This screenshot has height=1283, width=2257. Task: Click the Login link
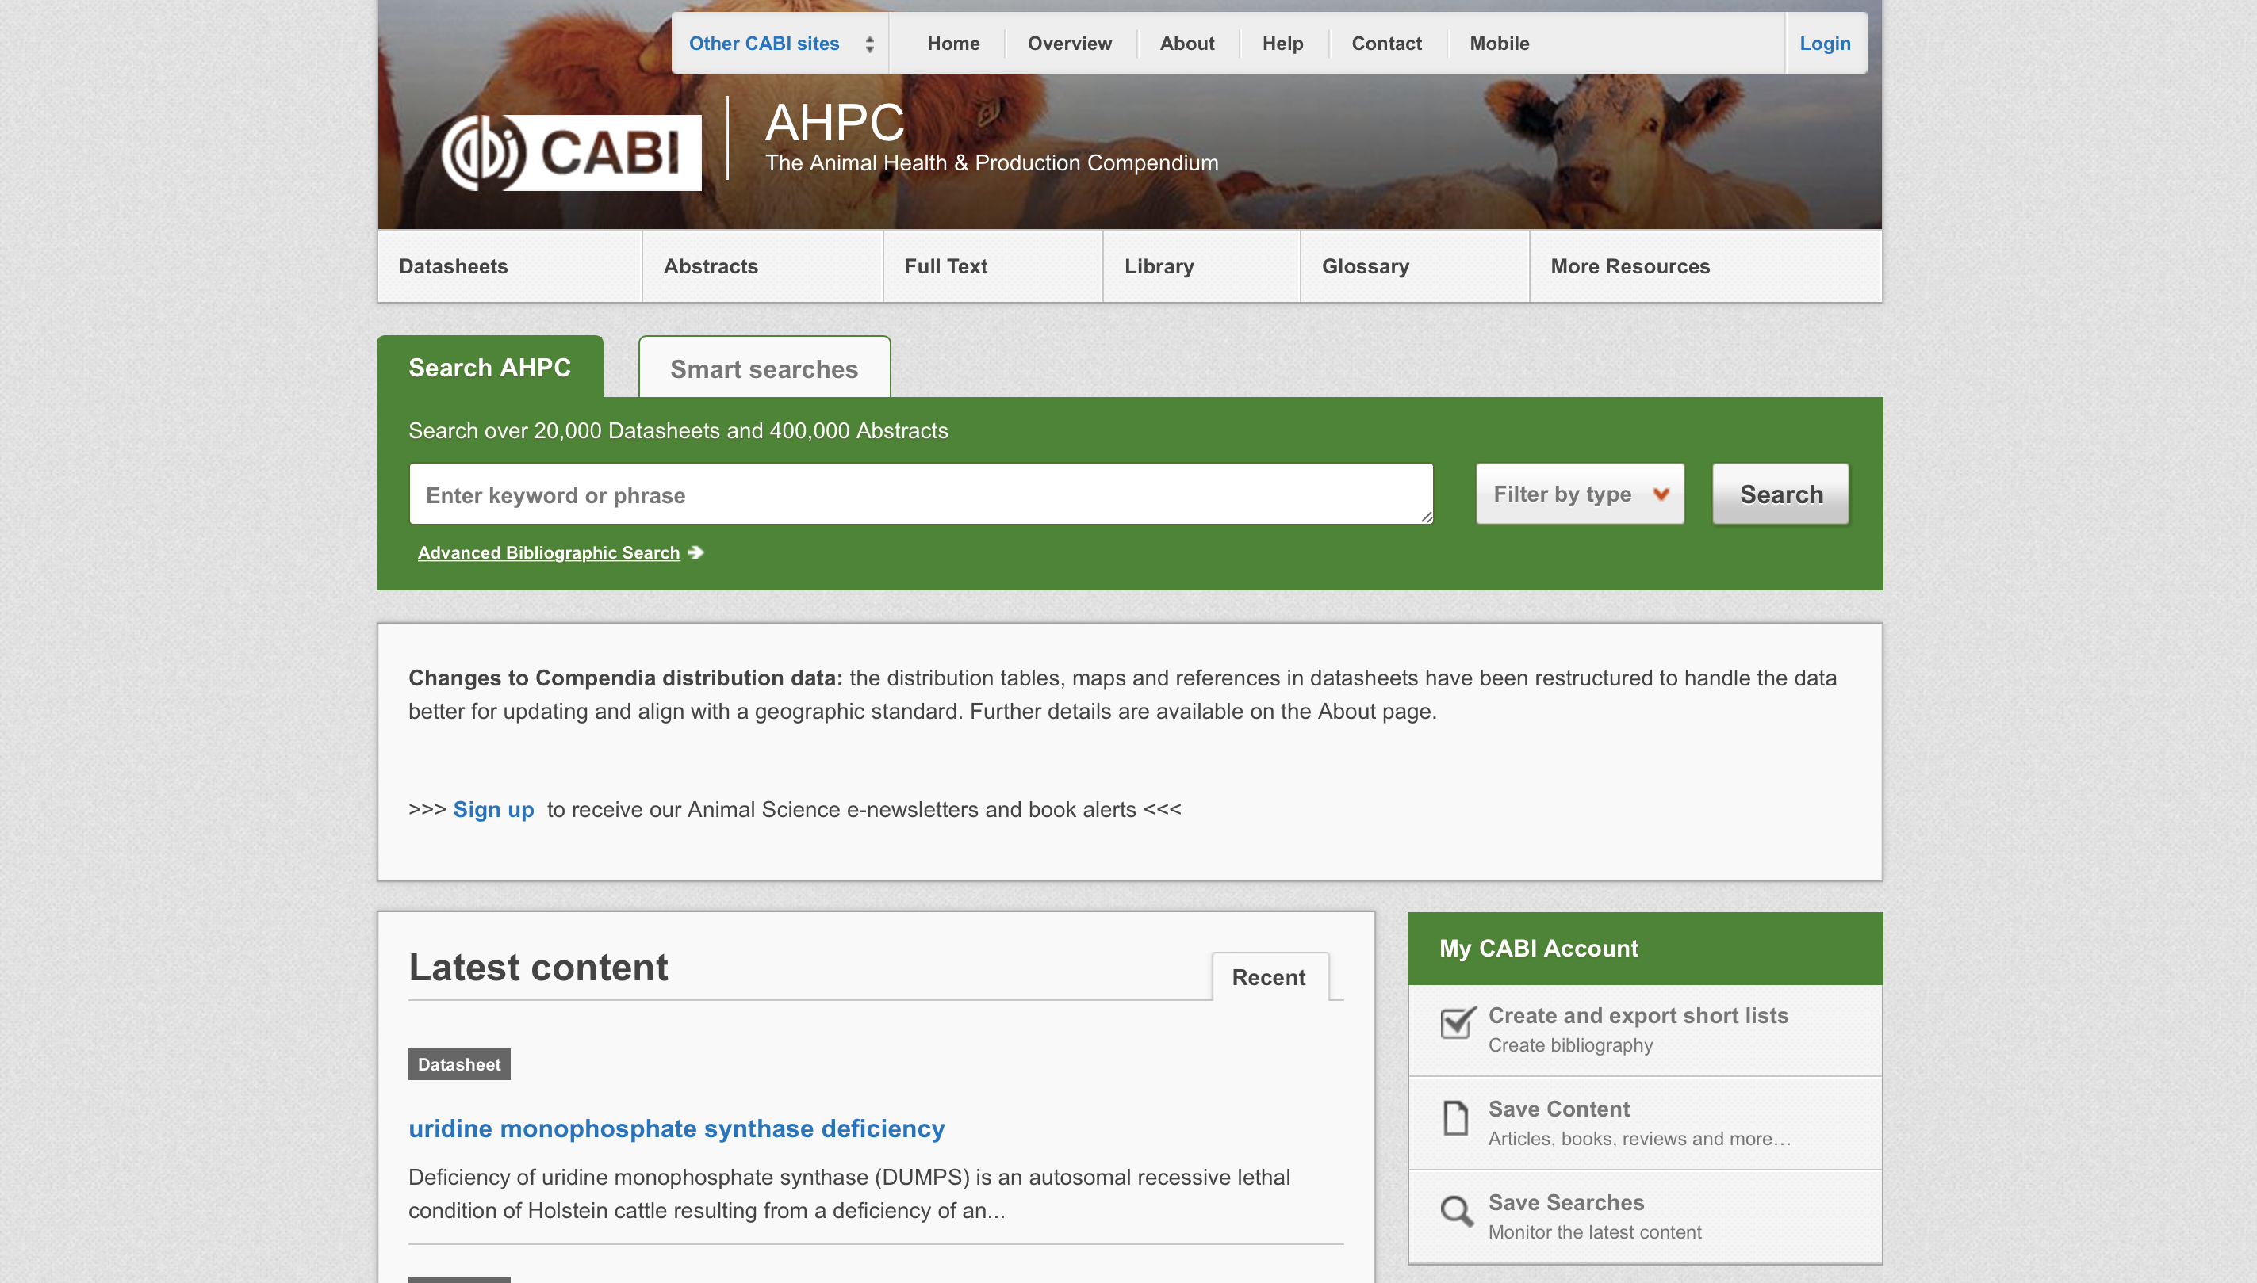1825,43
